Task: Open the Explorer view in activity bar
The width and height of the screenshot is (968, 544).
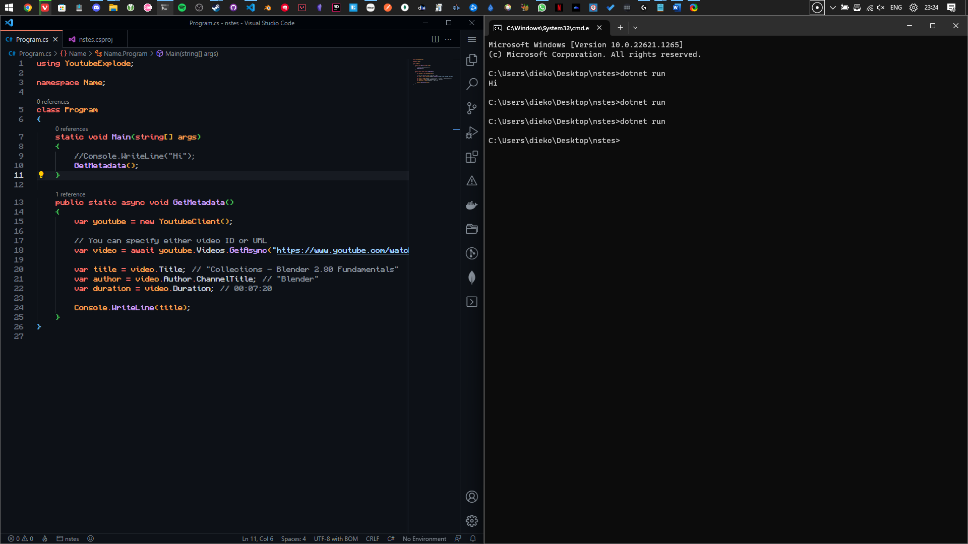Action: pos(471,60)
